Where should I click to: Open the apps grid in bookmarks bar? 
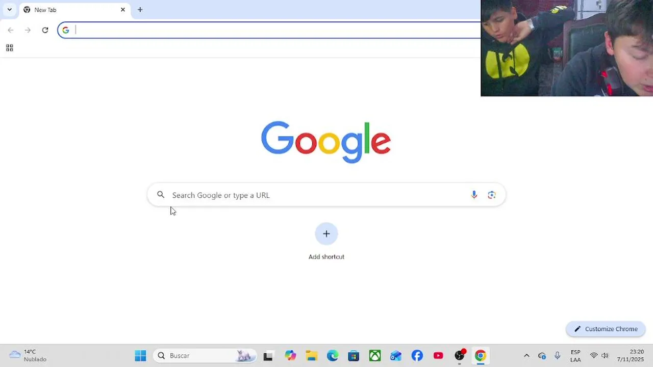[x=9, y=48]
